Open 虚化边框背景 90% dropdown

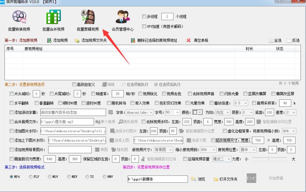click(x=289, y=131)
